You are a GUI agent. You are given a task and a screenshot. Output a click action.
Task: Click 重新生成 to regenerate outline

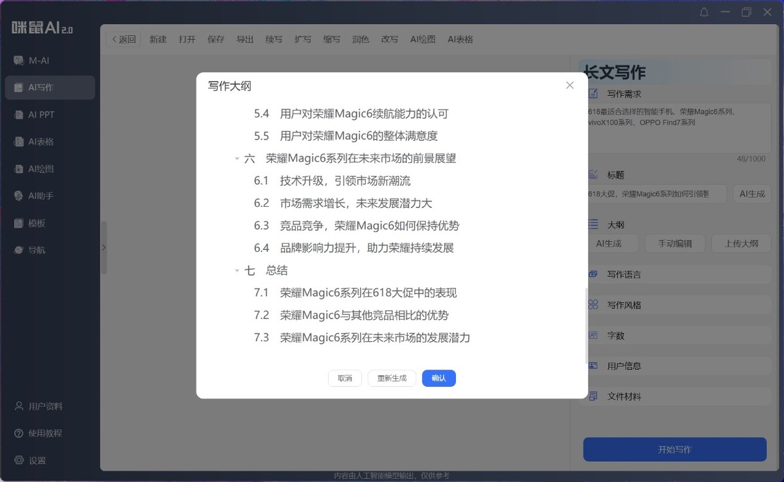[392, 378]
